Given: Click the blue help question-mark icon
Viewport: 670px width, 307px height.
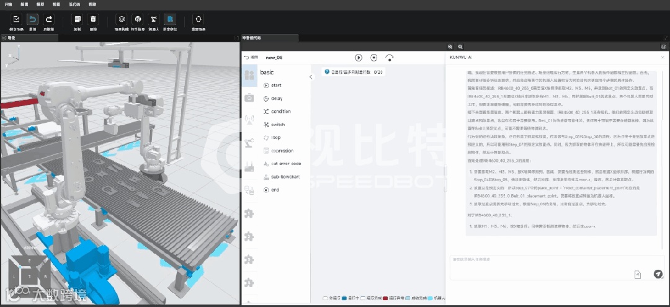Looking at the screenshot, I should point(327,72).
